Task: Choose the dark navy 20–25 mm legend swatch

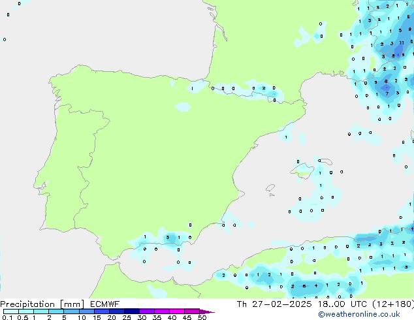Action: [x=117, y=312]
